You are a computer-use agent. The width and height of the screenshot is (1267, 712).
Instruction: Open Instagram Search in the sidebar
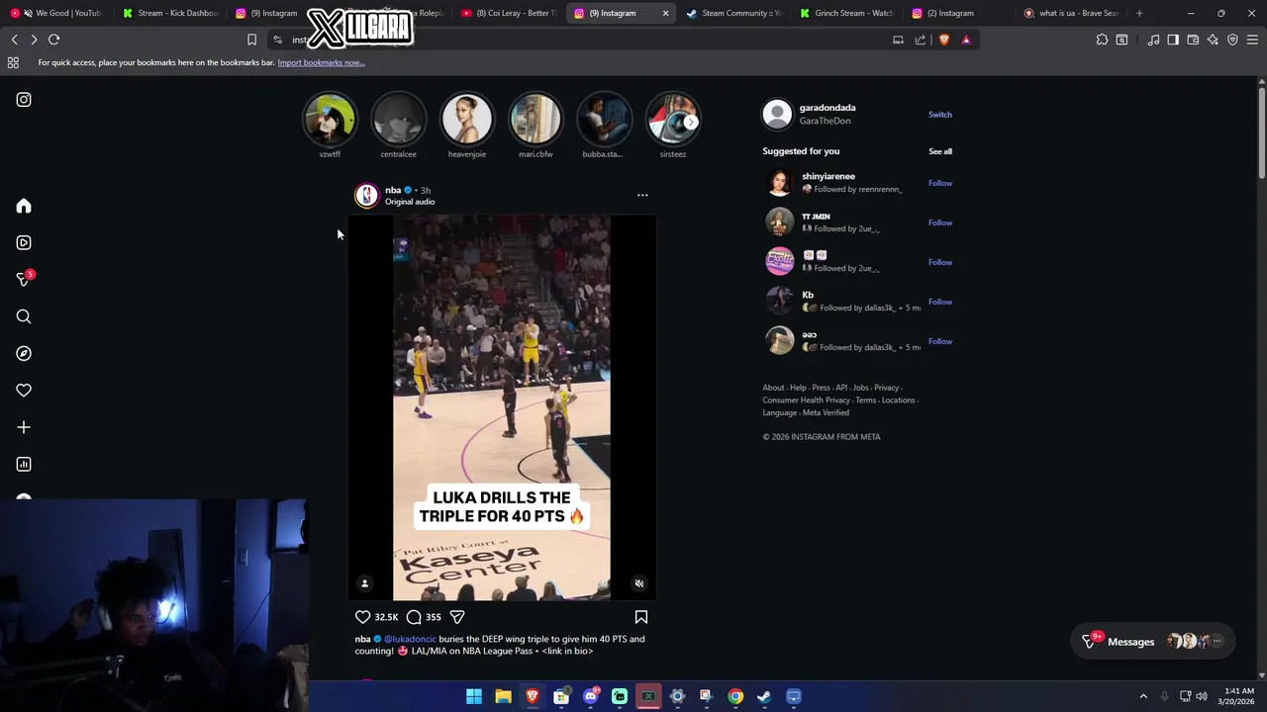point(24,316)
